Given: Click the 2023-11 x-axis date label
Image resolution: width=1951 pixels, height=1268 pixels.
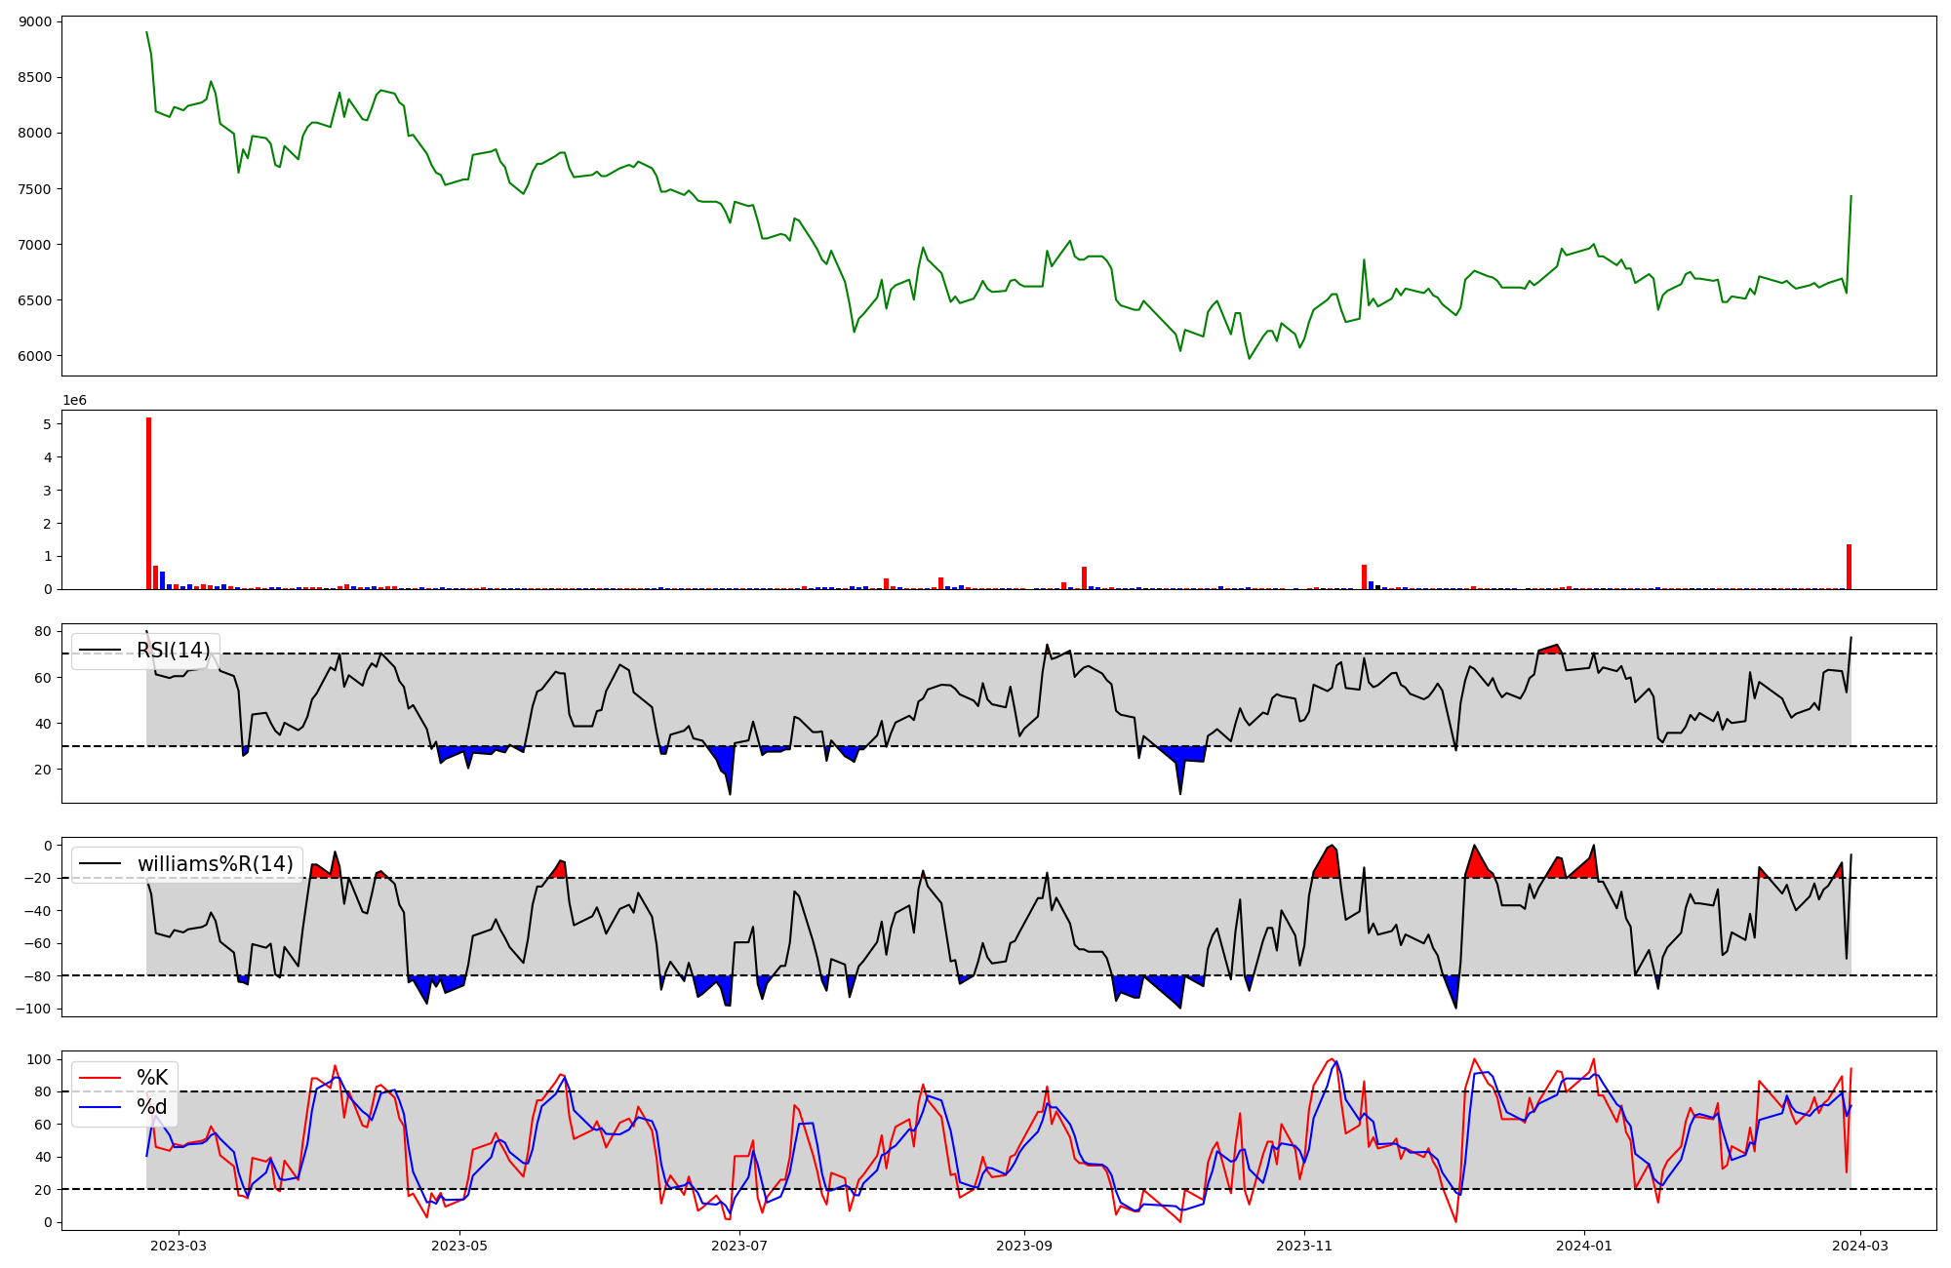Looking at the screenshot, I should tap(1305, 1246).
